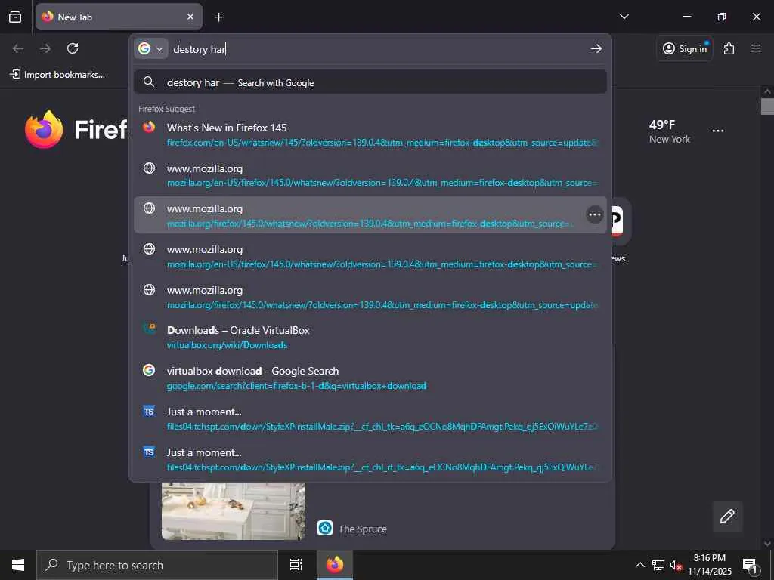Screen dimensions: 774x580
Task: Go forward using the forward arrow
Action: pyautogui.click(x=45, y=48)
